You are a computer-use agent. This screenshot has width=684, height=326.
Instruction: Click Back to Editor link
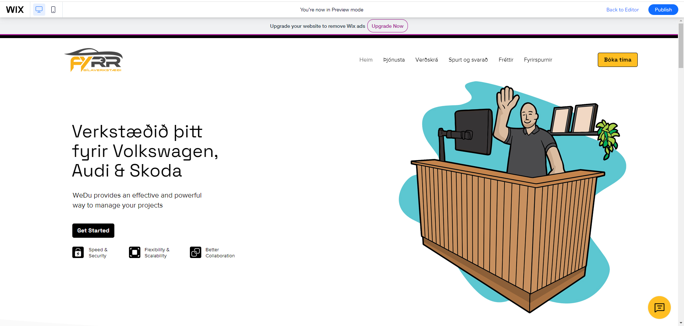[x=622, y=10]
